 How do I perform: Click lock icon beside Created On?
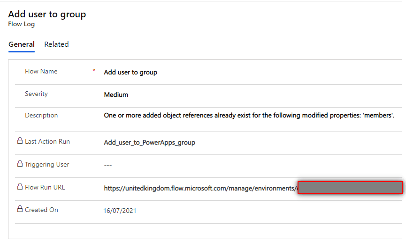pos(20,209)
